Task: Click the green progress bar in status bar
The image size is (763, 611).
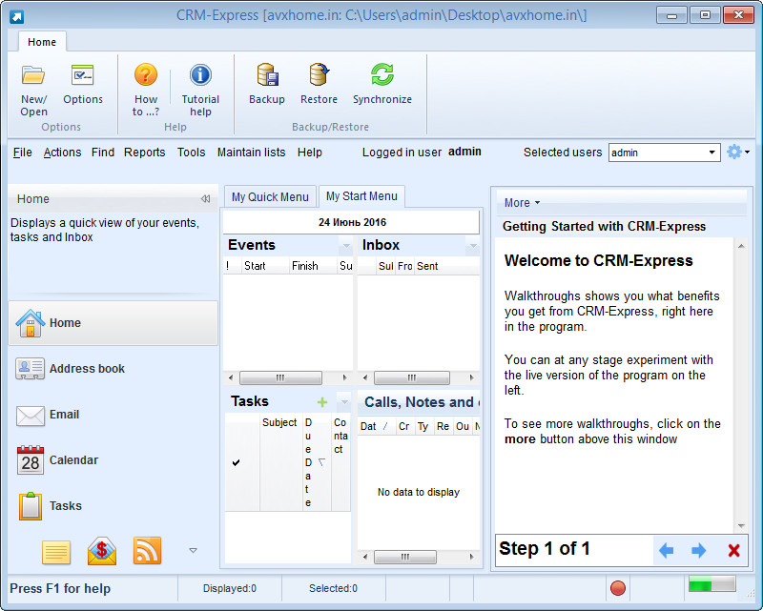Action: point(711,583)
